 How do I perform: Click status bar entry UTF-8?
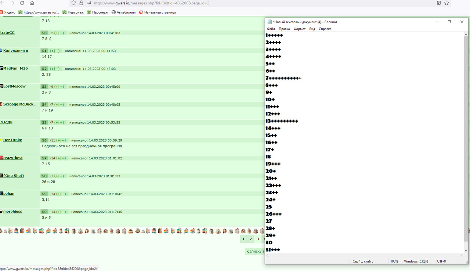click(x=441, y=261)
